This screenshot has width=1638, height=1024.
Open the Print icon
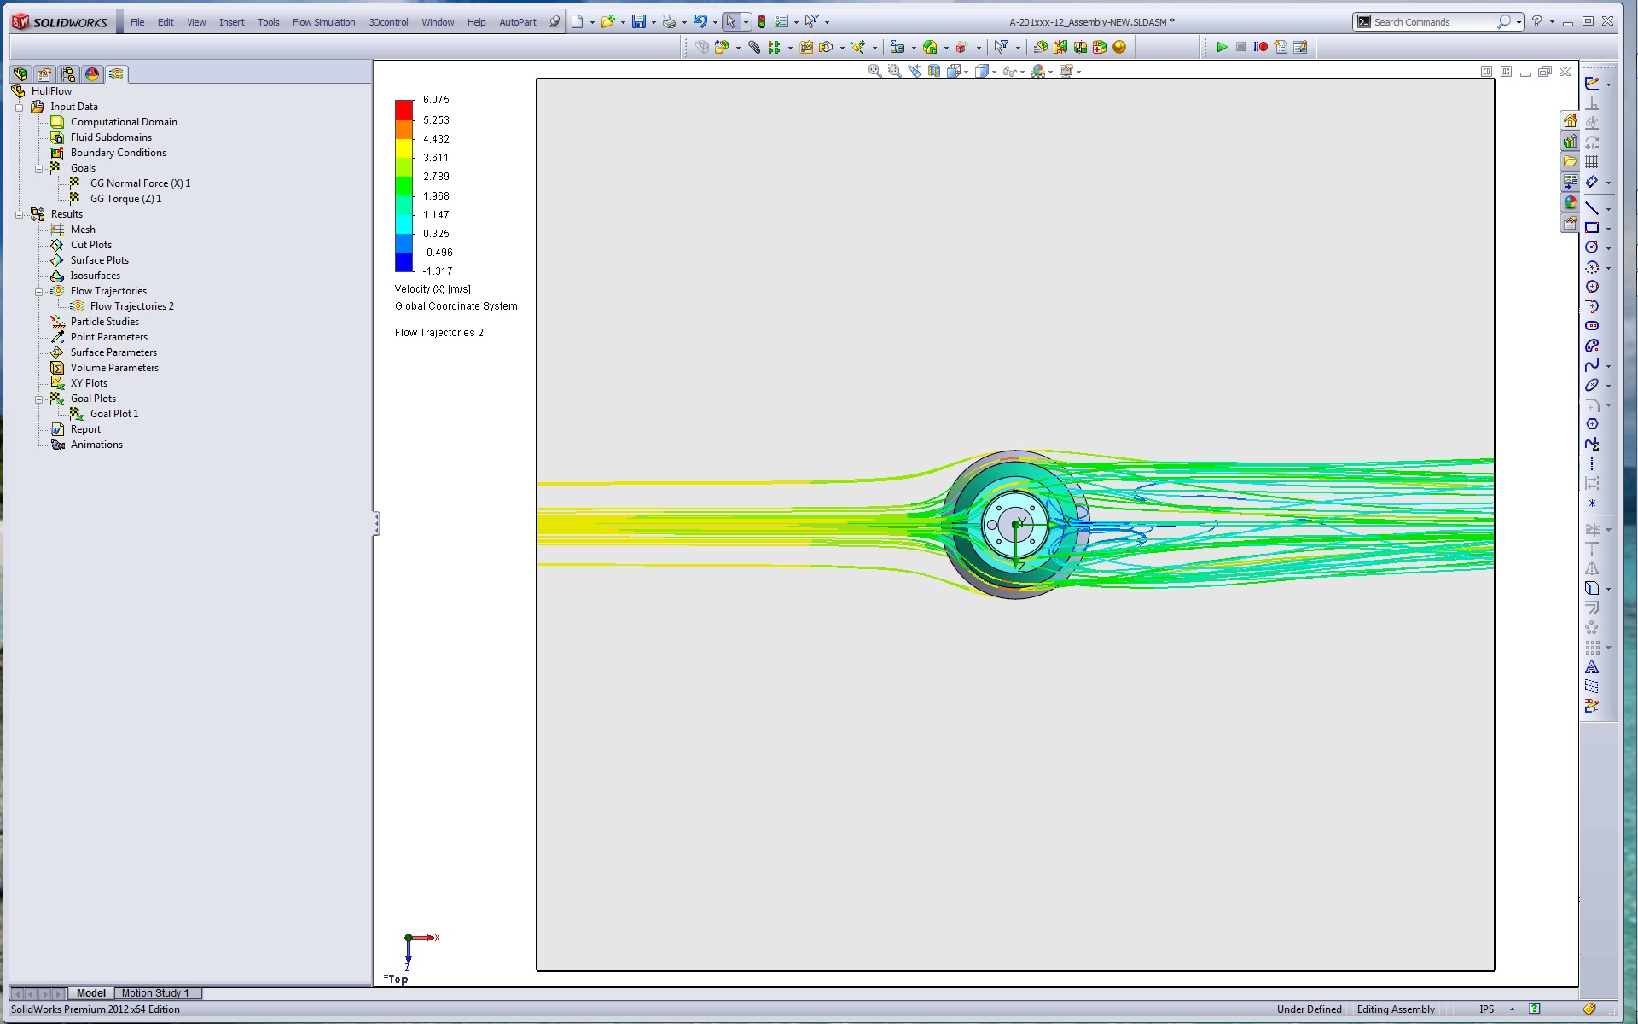coord(669,22)
